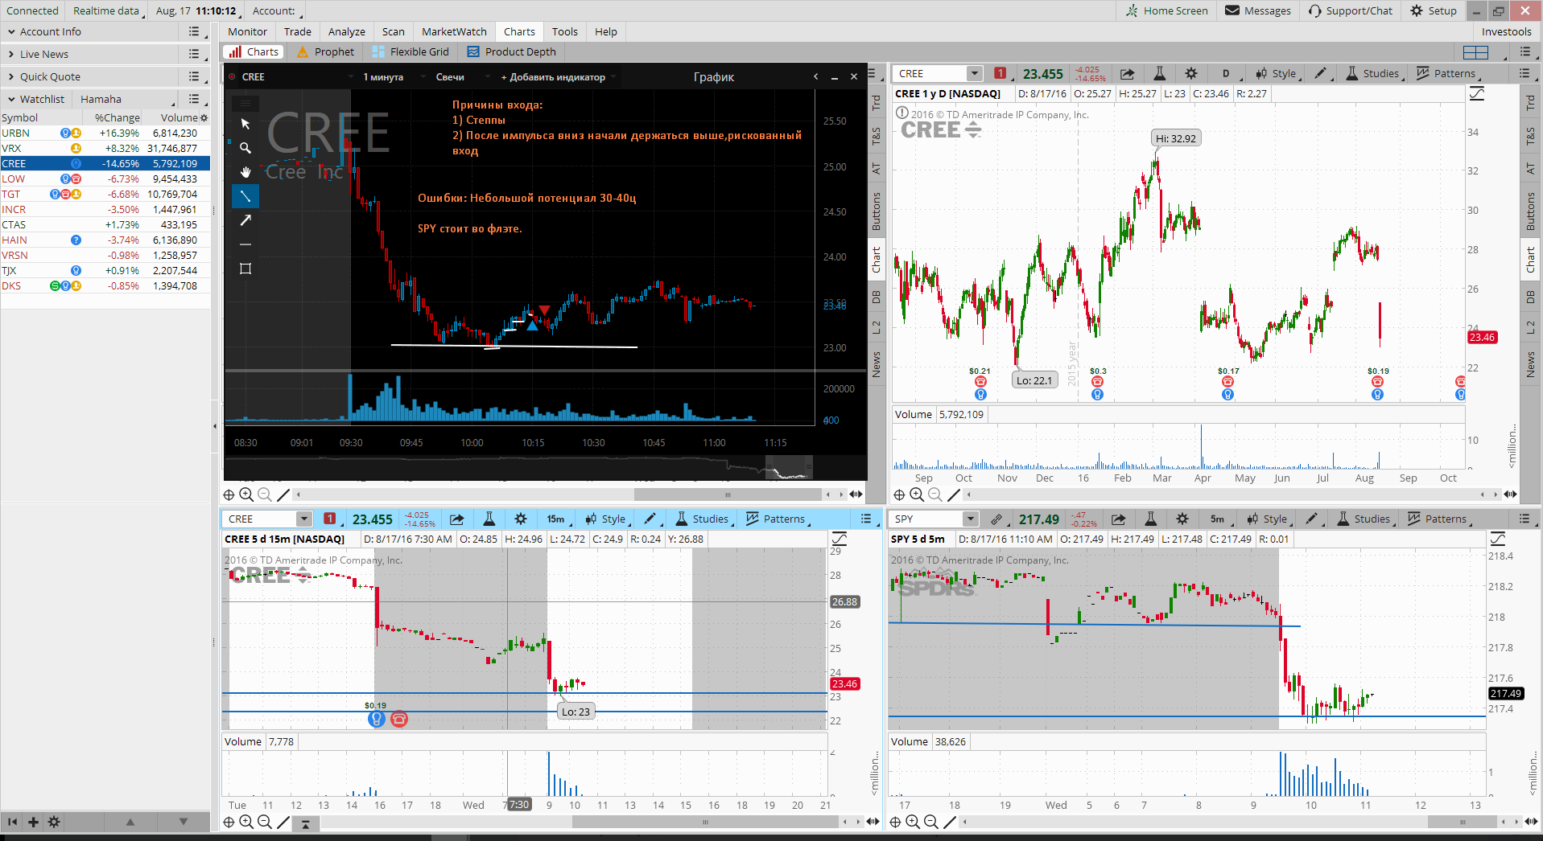Open the SPY symbol dropdown

971,519
